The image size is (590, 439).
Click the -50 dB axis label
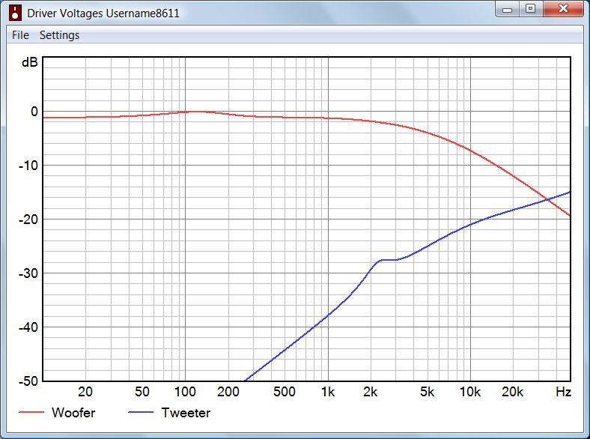click(28, 381)
